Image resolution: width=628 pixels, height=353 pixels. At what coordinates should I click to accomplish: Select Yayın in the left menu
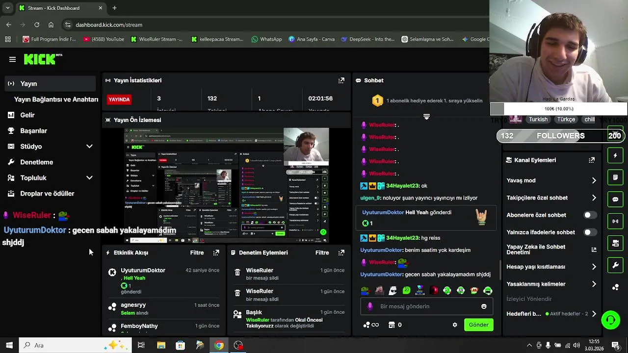[x=51, y=84]
